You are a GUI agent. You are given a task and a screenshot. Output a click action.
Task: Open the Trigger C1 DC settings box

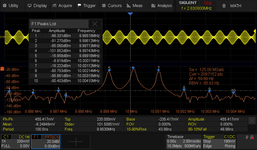219,141
